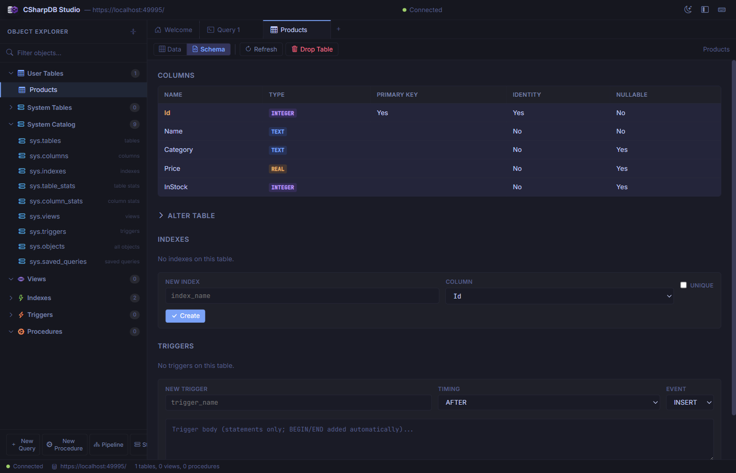The width and height of the screenshot is (736, 473).
Task: Open the trigger EVENT dropdown showing INSERT
Action: tap(690, 402)
